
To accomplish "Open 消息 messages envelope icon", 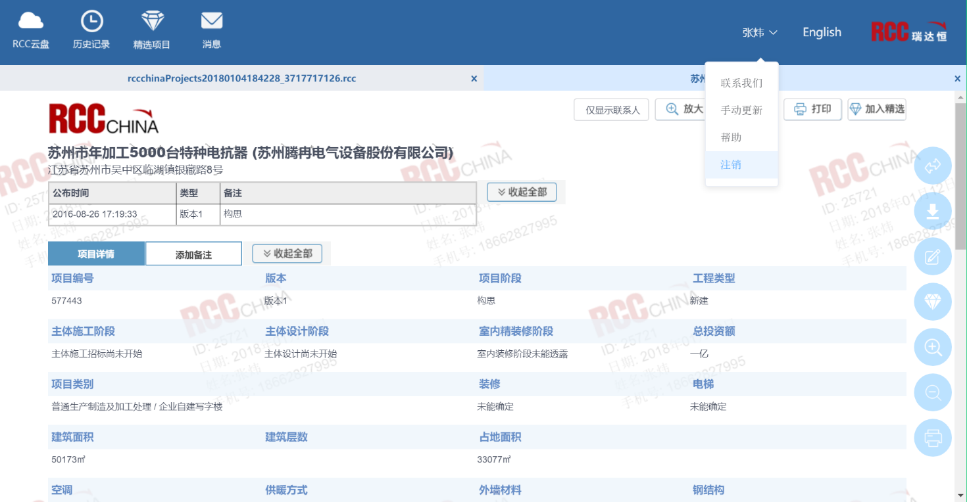I will pos(212,22).
